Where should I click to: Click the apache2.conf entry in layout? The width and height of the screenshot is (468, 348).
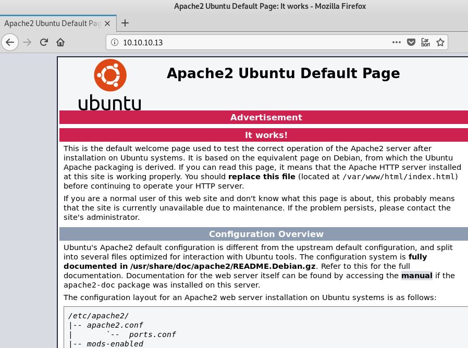coord(115,325)
